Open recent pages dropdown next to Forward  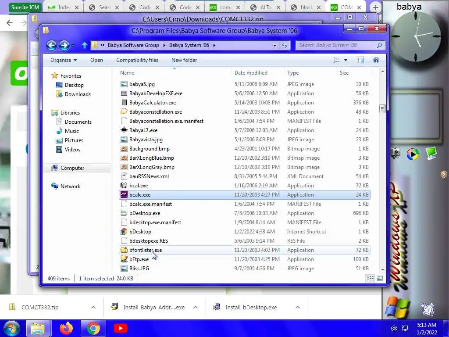(x=73, y=46)
